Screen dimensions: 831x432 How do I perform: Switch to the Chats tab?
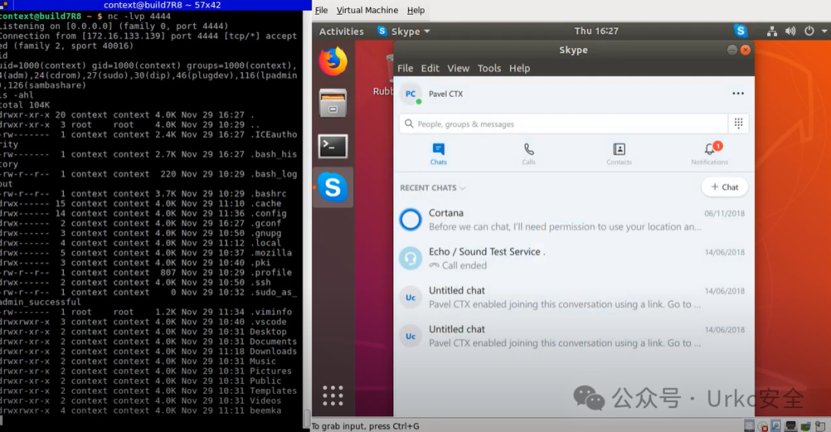coord(439,154)
